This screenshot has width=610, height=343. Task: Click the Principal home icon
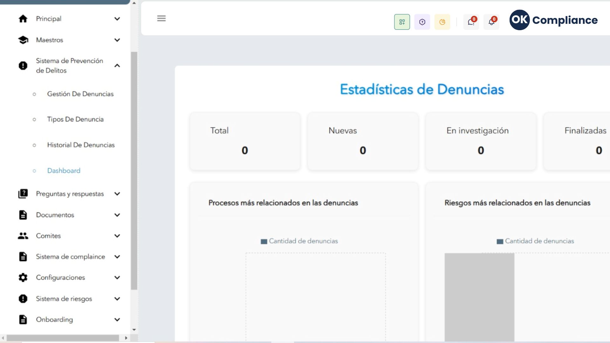coord(23,19)
